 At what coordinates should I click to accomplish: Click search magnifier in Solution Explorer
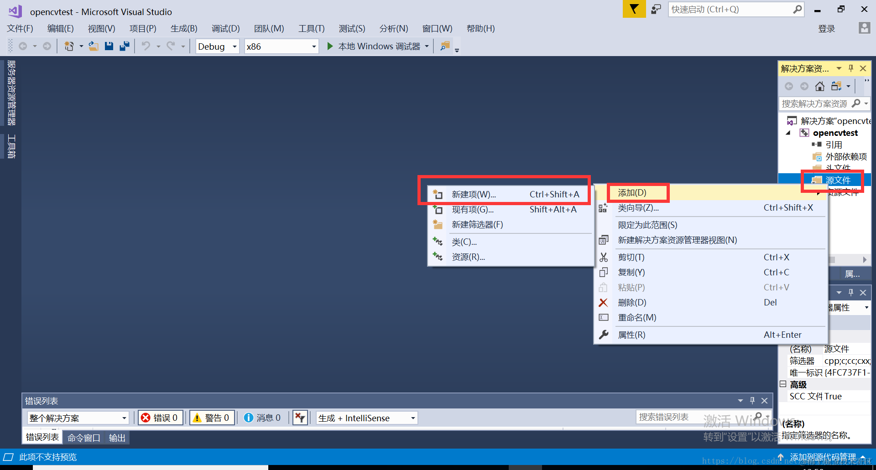pyautogui.click(x=856, y=103)
